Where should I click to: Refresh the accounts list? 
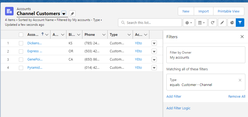(212, 23)
